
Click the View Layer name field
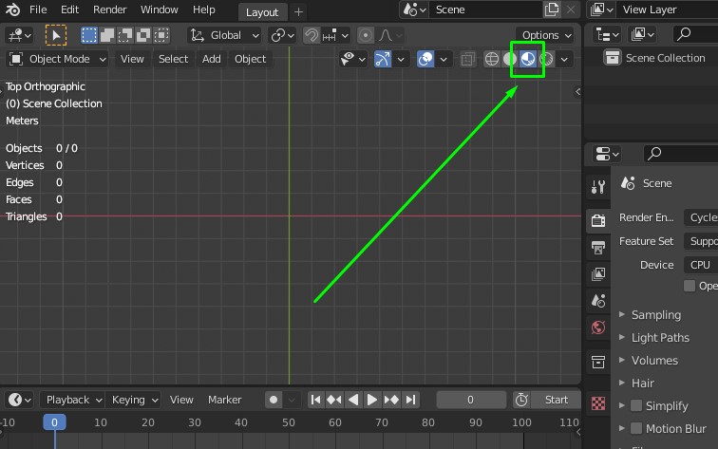[x=667, y=9]
